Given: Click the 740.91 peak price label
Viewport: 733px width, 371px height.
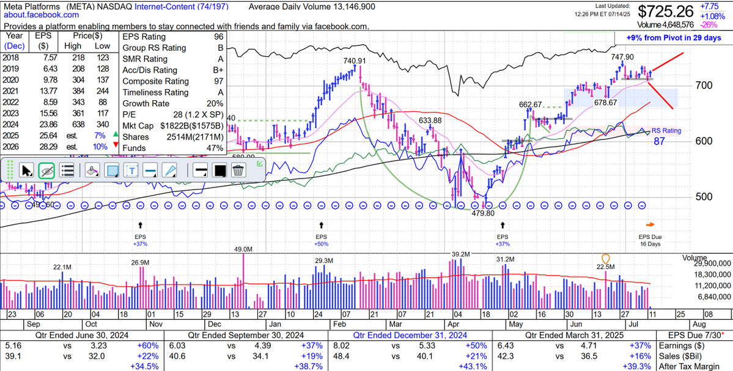Looking at the screenshot, I should coord(355,61).
